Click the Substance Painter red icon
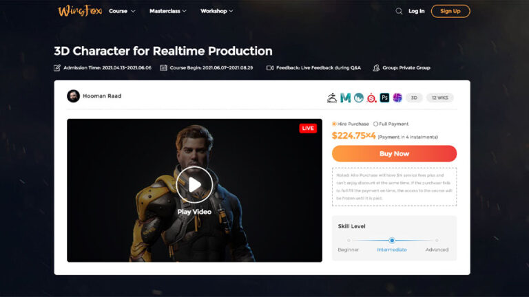 coord(371,98)
